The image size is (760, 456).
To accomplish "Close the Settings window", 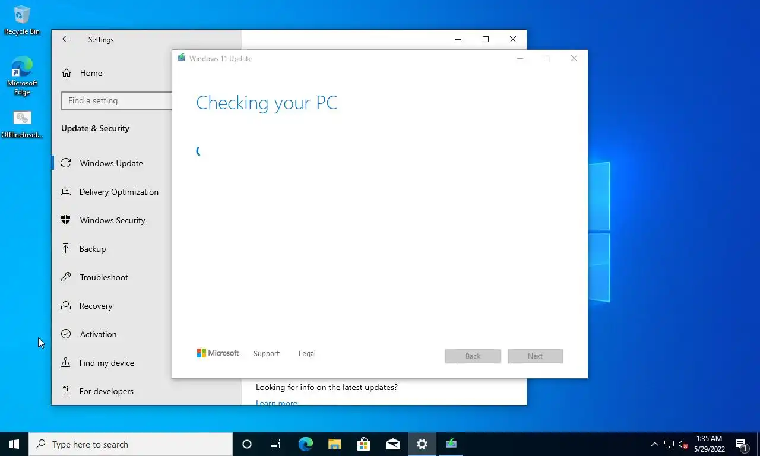I will pyautogui.click(x=513, y=39).
